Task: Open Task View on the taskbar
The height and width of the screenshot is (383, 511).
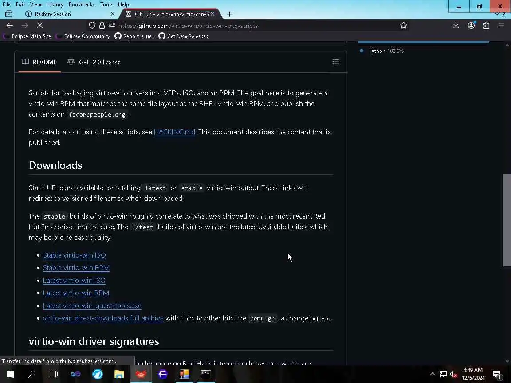Action: pyautogui.click(x=53, y=374)
